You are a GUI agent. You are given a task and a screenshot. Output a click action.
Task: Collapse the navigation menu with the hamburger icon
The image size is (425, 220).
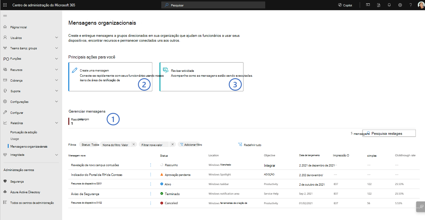(x=5, y=16)
